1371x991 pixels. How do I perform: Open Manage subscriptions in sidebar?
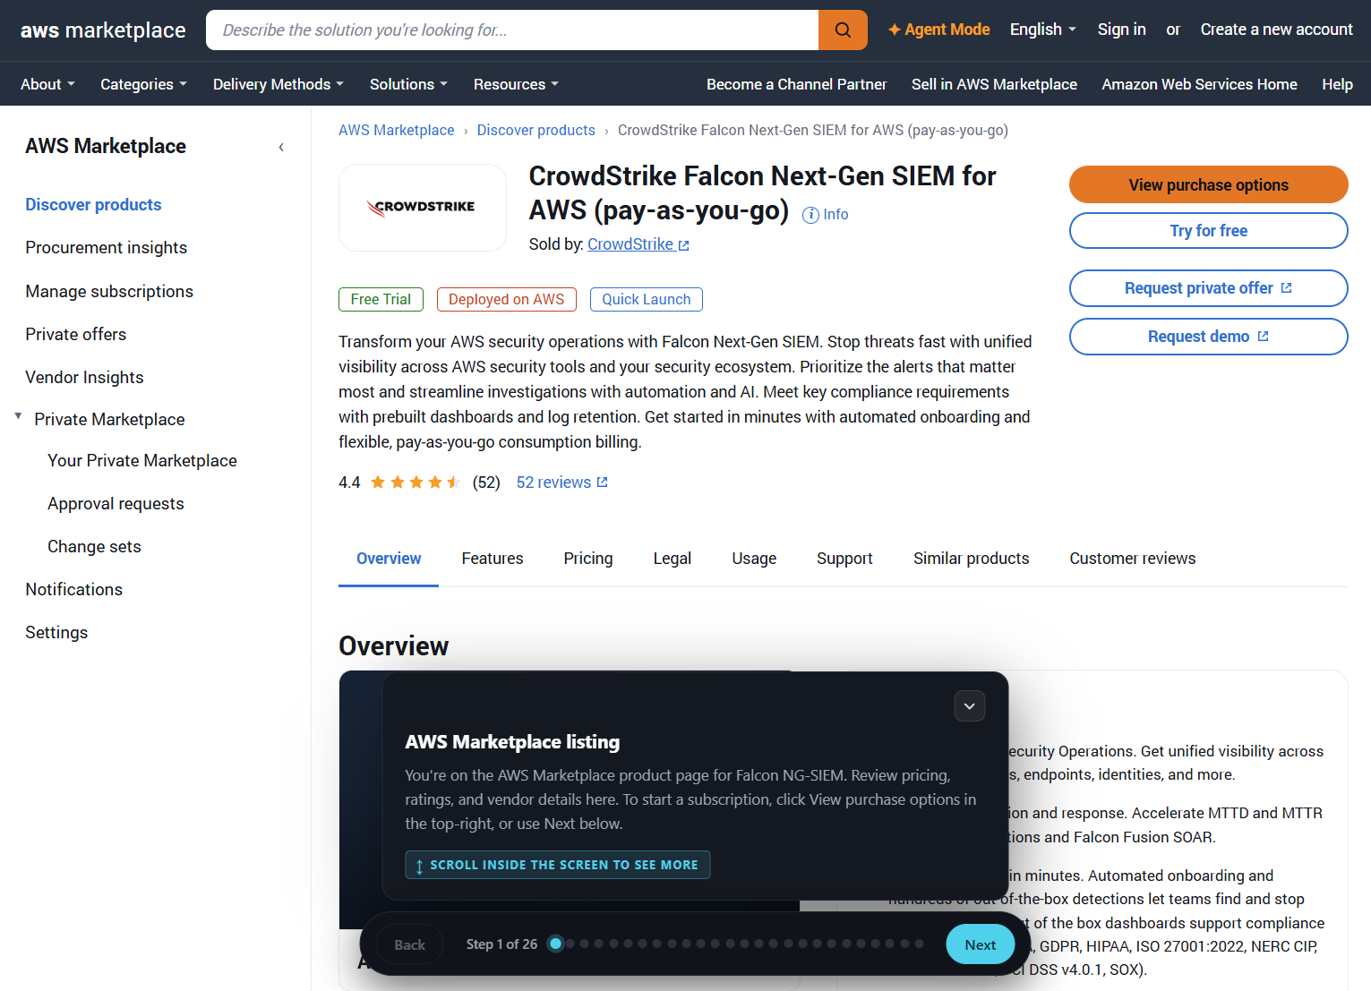109,292
